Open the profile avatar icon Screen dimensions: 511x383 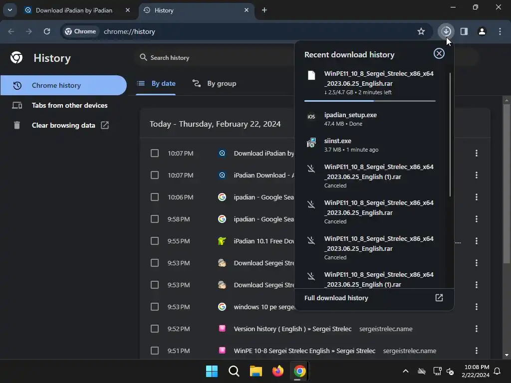[x=482, y=31]
